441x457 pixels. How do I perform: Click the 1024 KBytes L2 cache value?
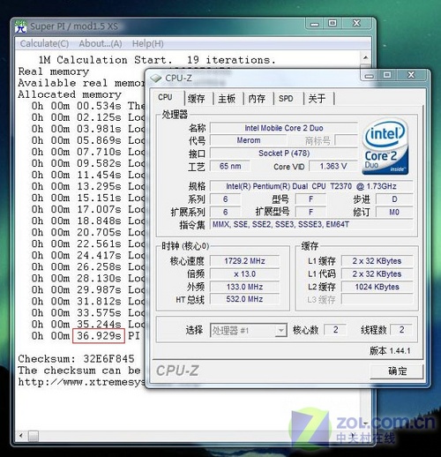click(x=377, y=287)
